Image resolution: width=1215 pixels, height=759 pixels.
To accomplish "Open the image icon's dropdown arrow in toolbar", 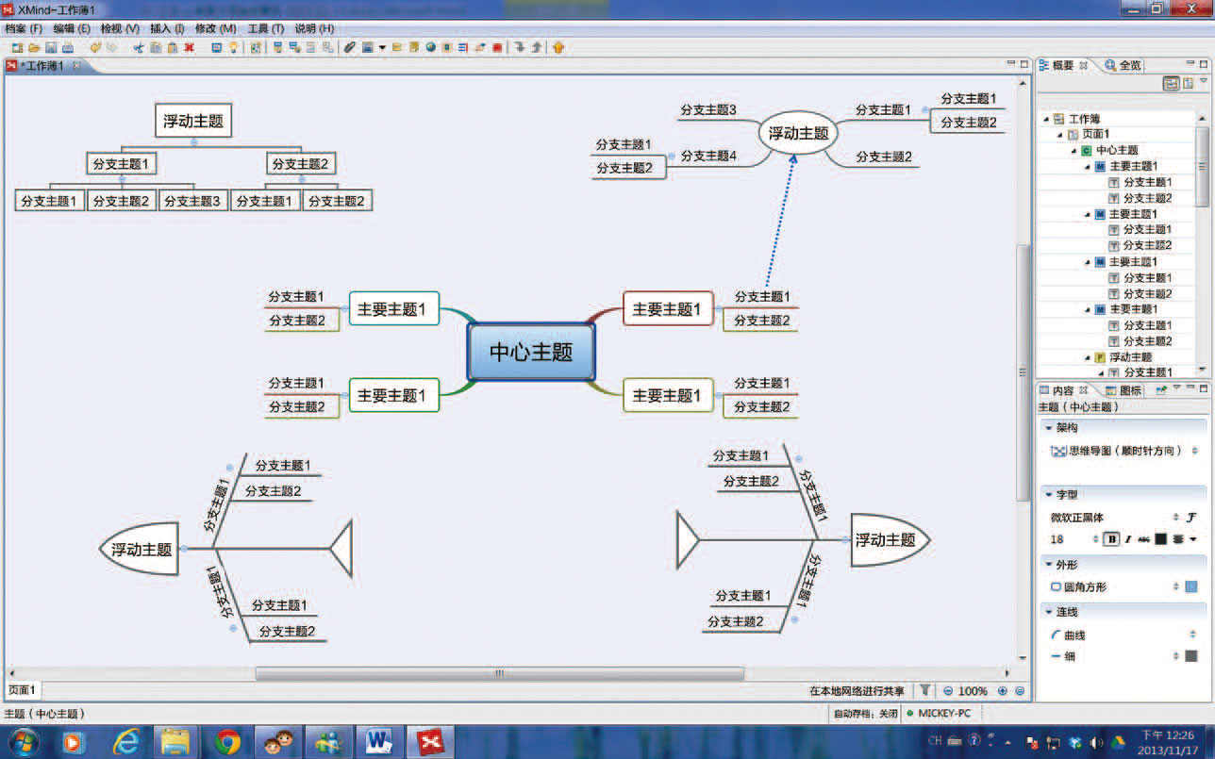I will click(382, 47).
